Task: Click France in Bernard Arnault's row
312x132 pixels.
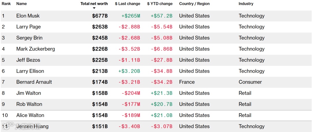Action: [187, 82]
